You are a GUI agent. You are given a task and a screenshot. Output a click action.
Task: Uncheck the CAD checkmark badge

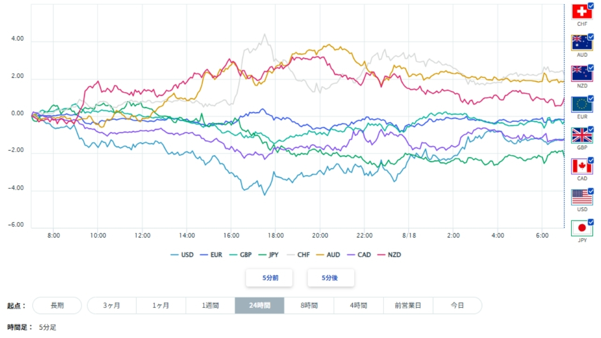click(591, 161)
